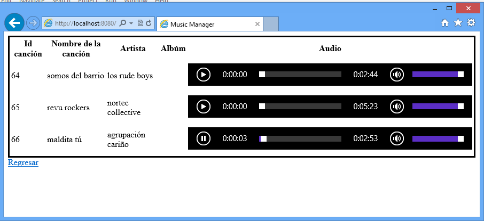Click the browser Forward arrow button

click(x=32, y=23)
